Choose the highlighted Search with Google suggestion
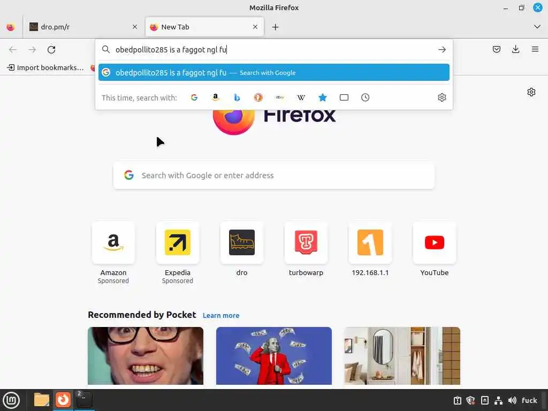Screen dimensions: 548x411 point(273,72)
